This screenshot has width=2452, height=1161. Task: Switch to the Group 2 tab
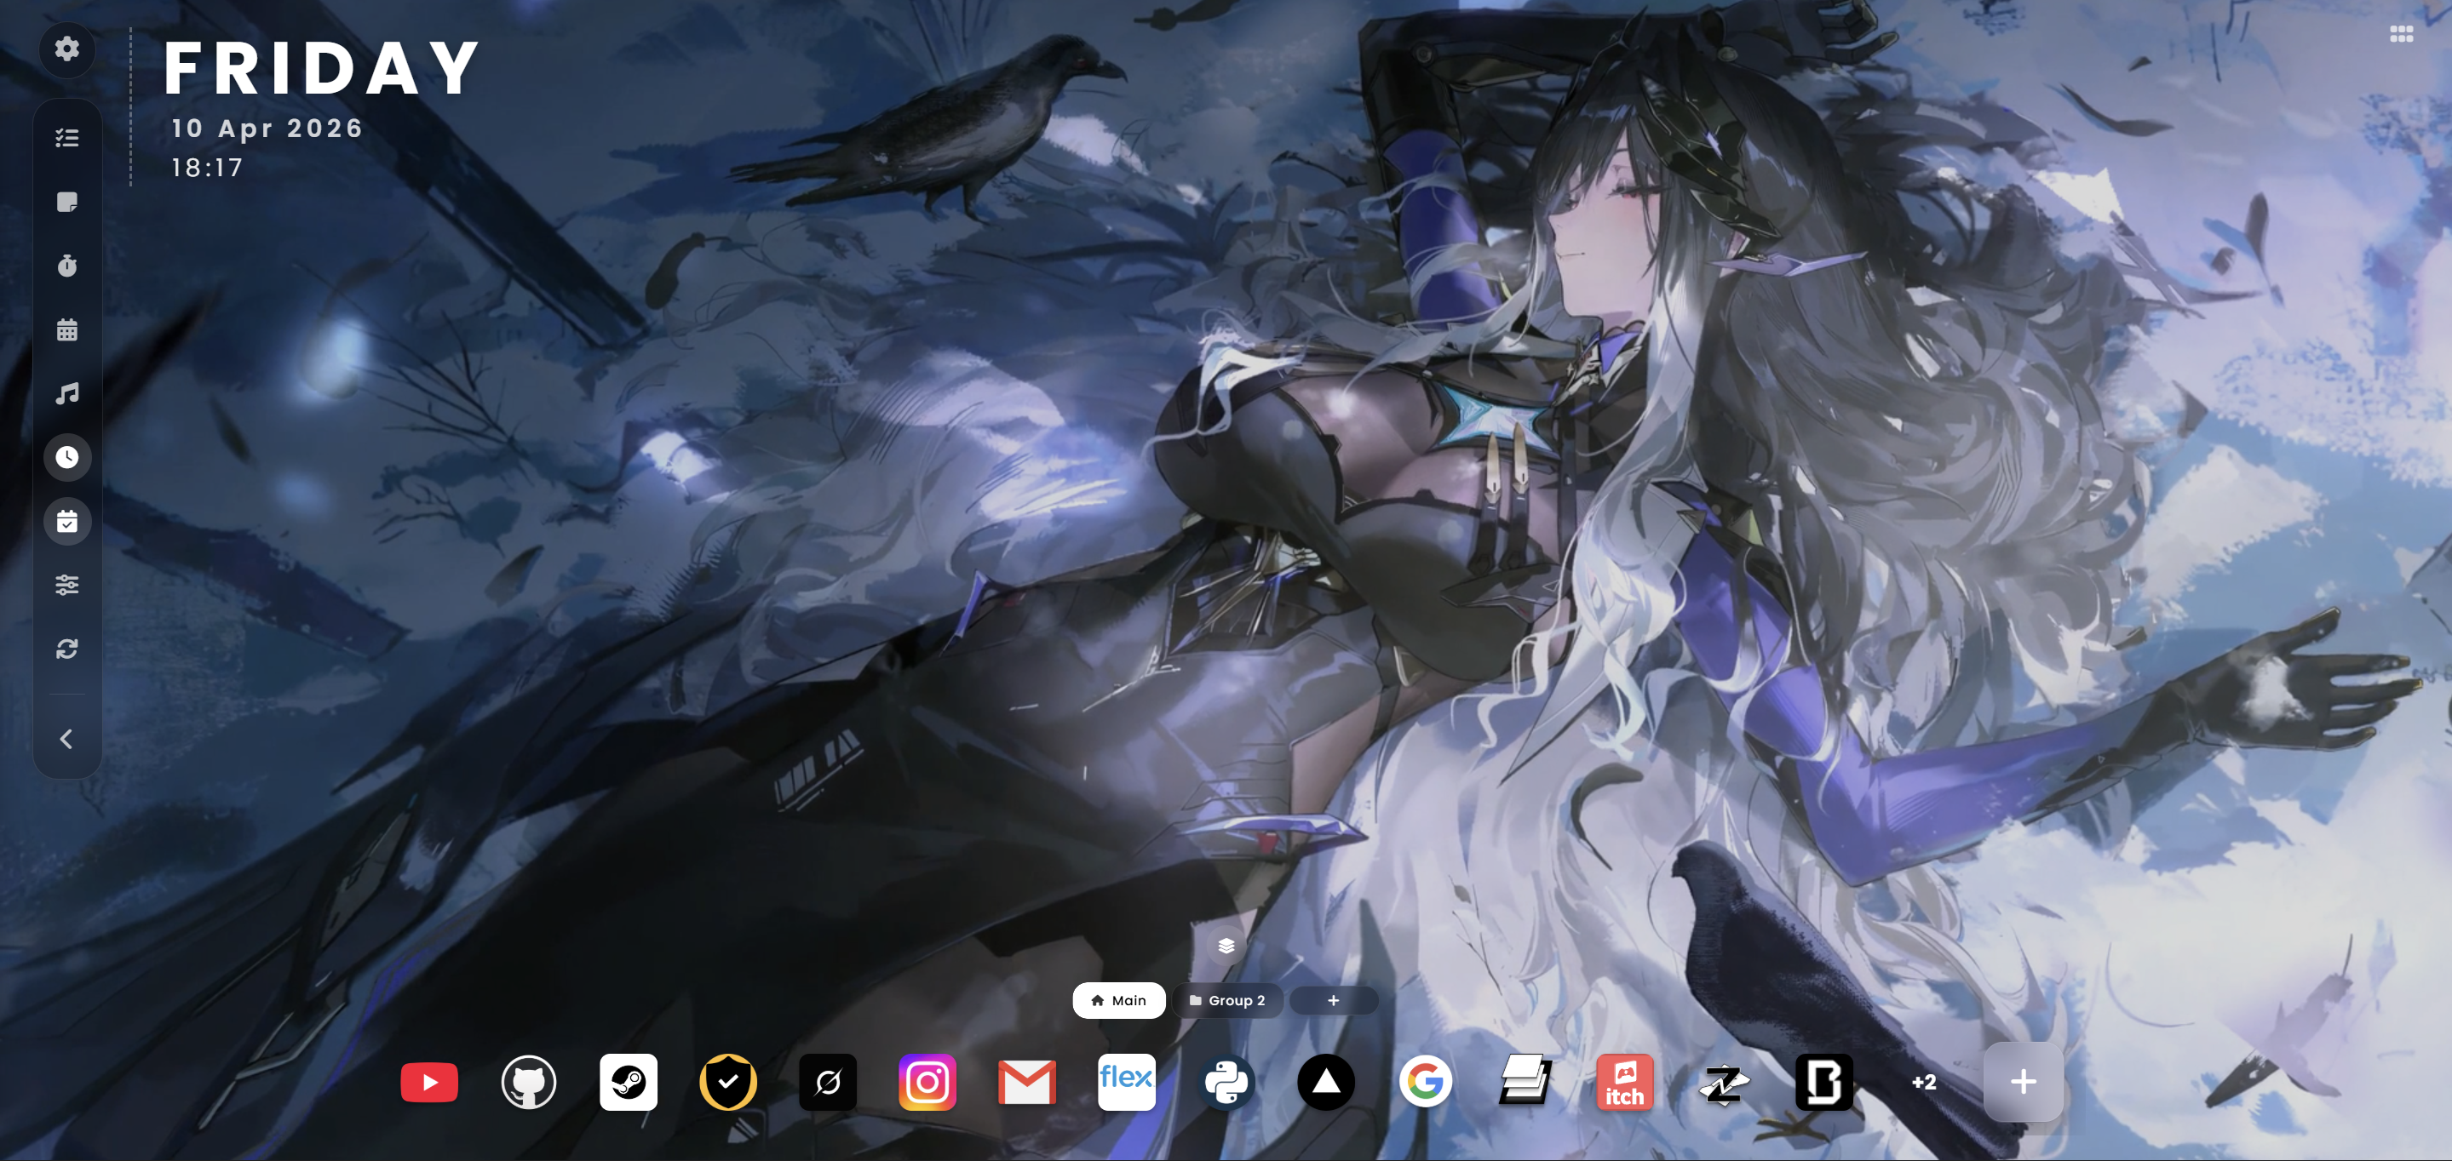1227,1000
